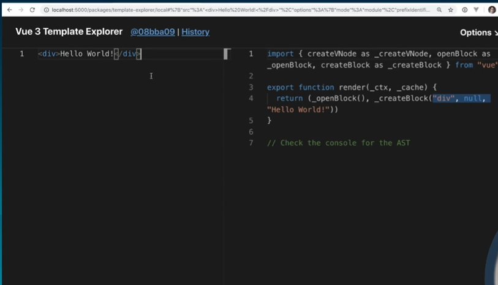Click the left editor scrollbar thumb

click(226, 54)
